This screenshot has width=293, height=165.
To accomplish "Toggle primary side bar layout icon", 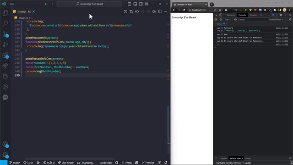I will (x=129, y=4).
